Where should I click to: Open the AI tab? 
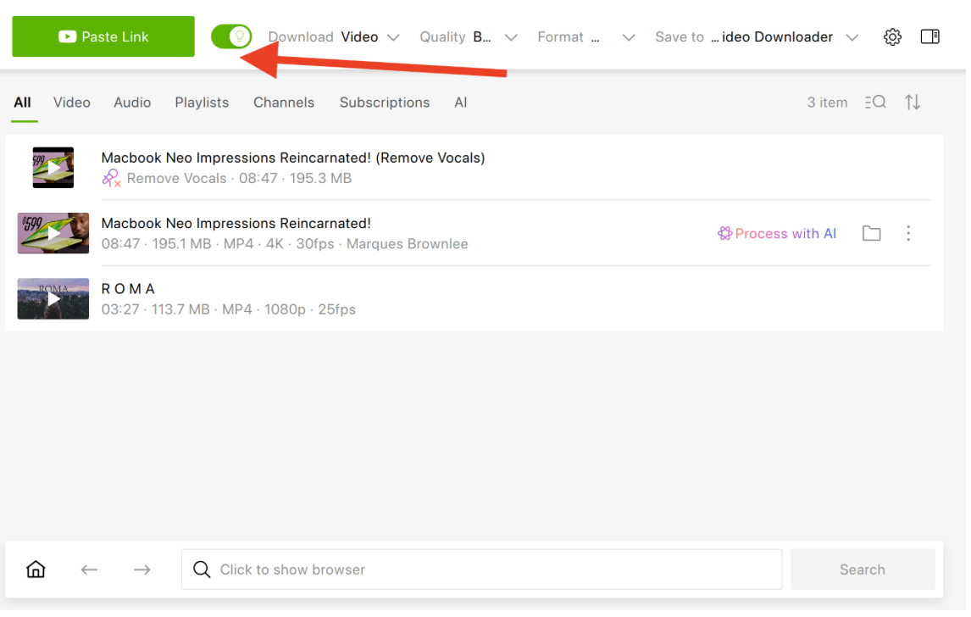point(461,103)
